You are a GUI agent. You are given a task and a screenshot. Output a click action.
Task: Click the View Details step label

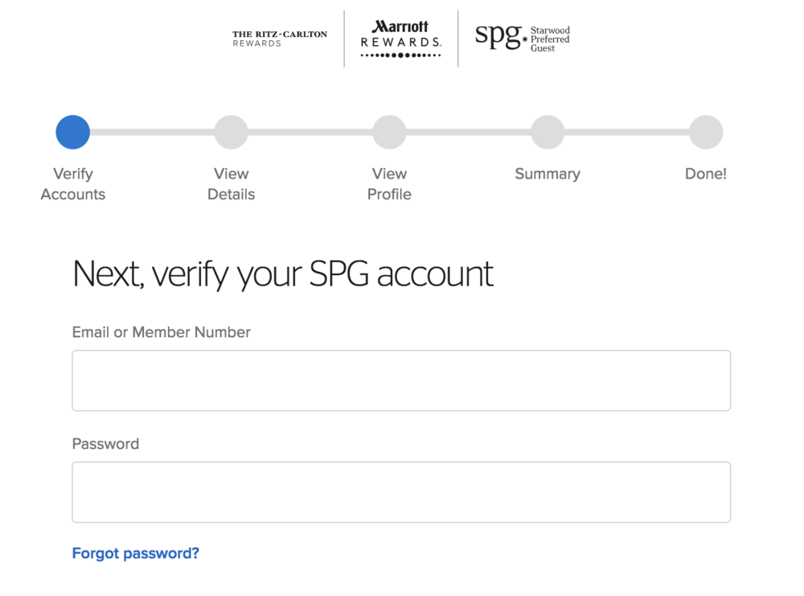click(x=231, y=183)
